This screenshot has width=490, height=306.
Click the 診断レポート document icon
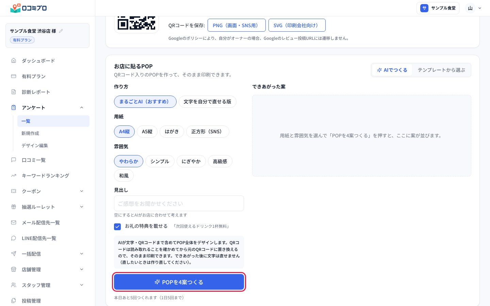14,92
